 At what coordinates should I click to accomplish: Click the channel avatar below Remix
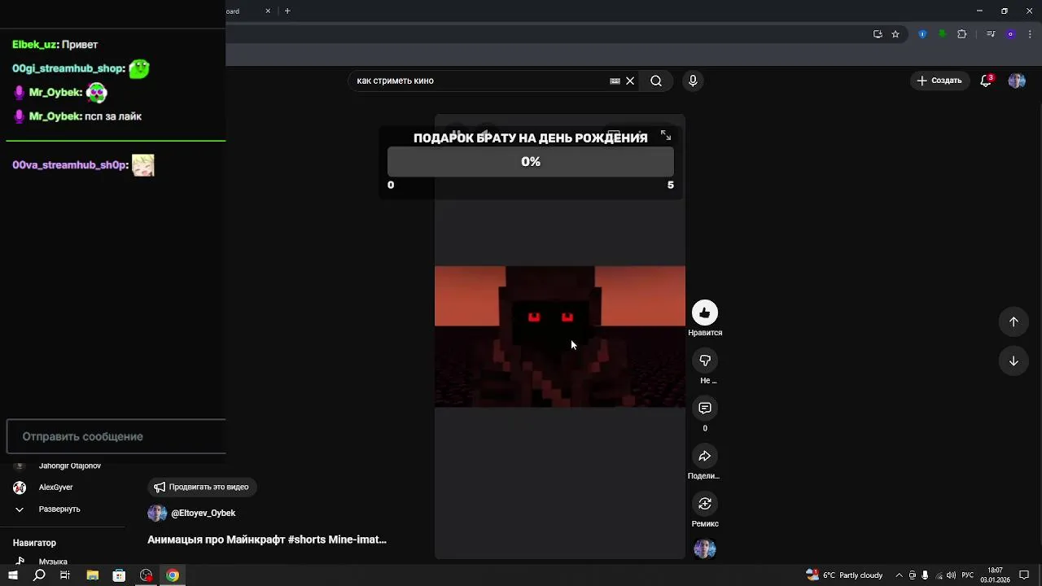(705, 549)
